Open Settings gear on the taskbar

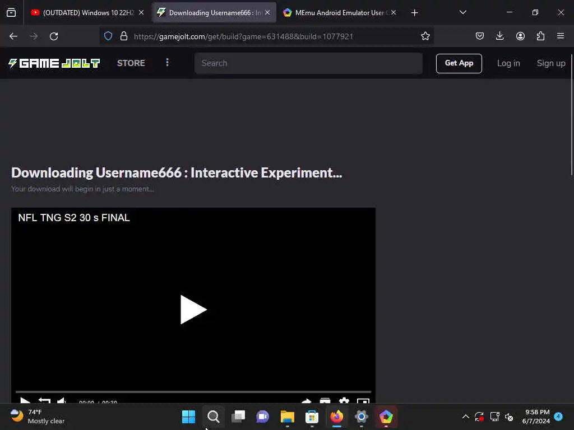[362, 417]
